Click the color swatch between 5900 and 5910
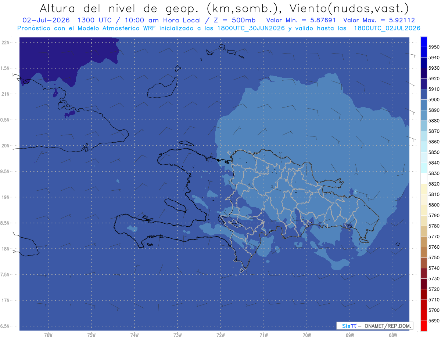441x340 pixels. click(x=424, y=94)
